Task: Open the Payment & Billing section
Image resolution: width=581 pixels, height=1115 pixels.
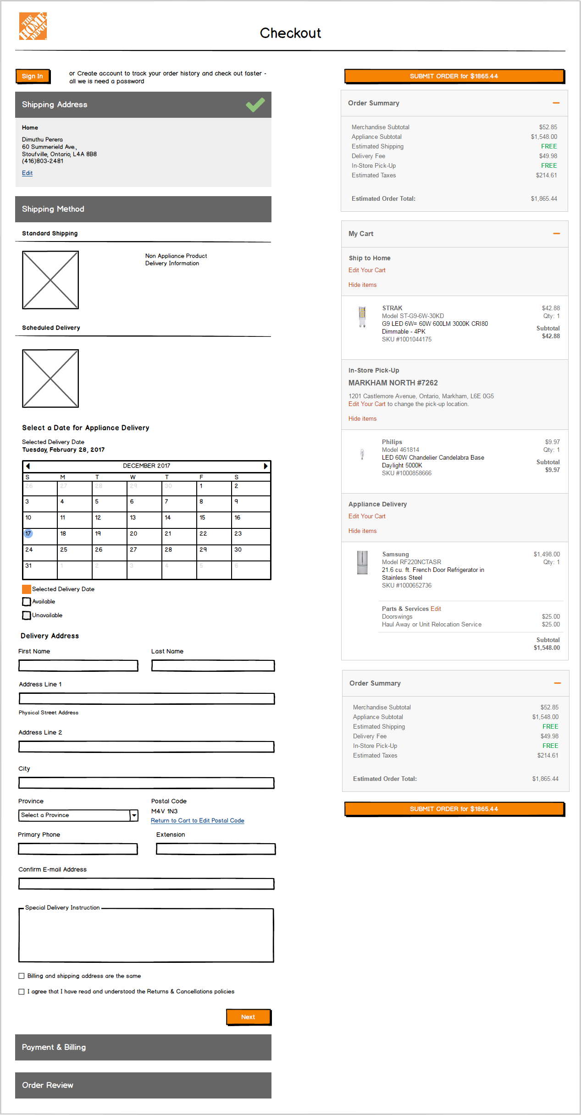Action: (x=143, y=1048)
